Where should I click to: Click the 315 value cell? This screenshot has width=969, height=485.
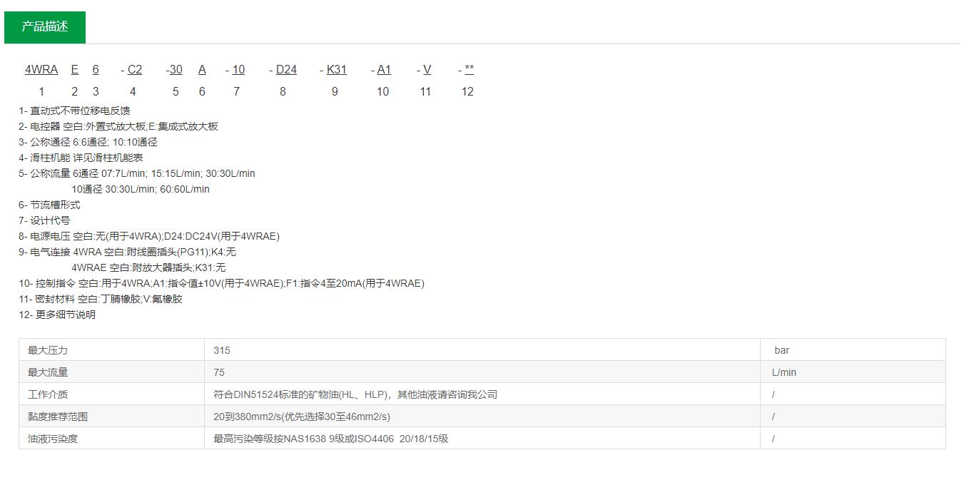[x=482, y=350]
